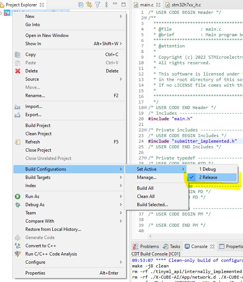Click the Refresh icon in menu
This screenshot has height=282, width=243.
click(x=18, y=142)
